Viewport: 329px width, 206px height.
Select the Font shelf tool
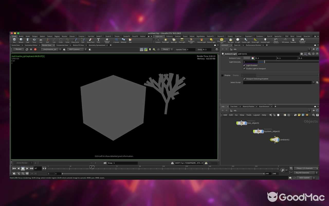click(x=98, y=40)
